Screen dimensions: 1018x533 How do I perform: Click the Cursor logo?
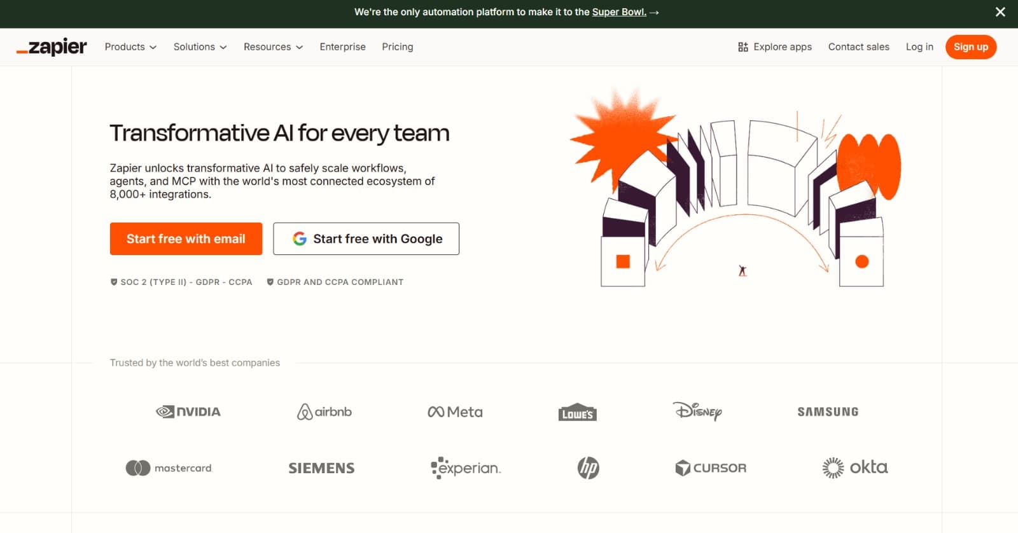coord(711,468)
